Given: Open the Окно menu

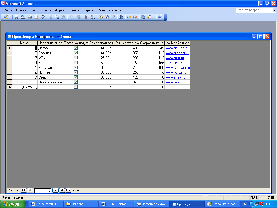Looking at the screenshot, I should pos(101,10).
